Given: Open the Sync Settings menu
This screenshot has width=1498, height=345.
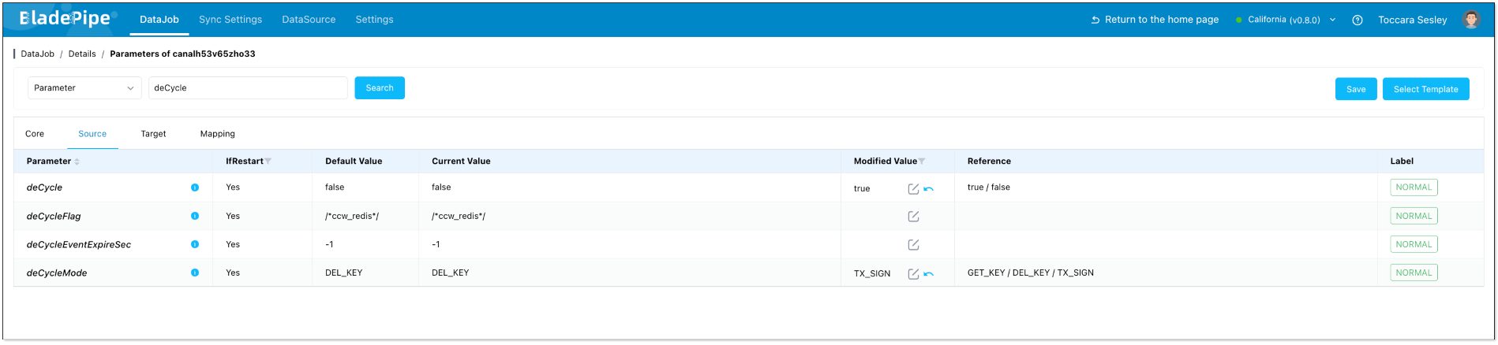Looking at the screenshot, I should pyautogui.click(x=230, y=20).
